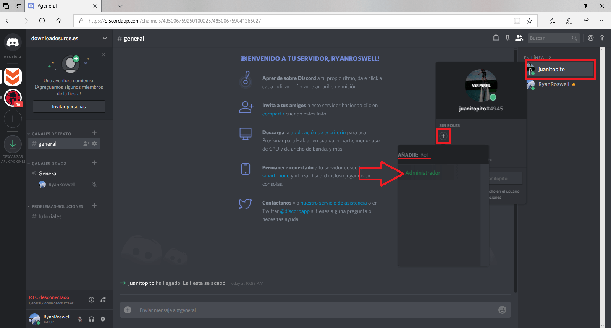
Task: Create invite for general channel
Action: coord(86,144)
